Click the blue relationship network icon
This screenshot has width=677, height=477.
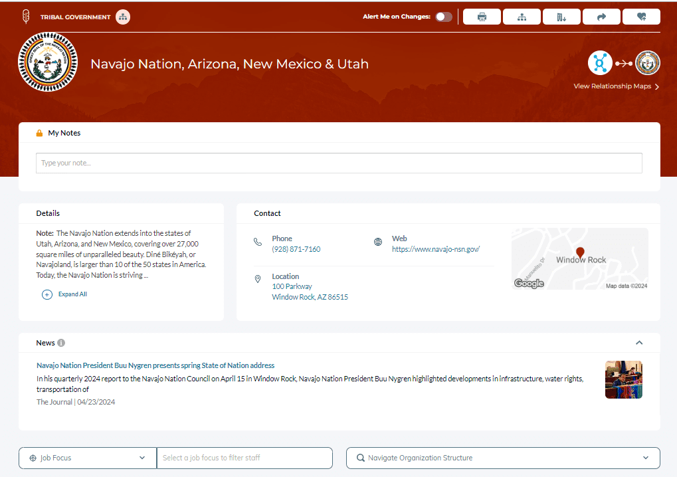point(600,64)
